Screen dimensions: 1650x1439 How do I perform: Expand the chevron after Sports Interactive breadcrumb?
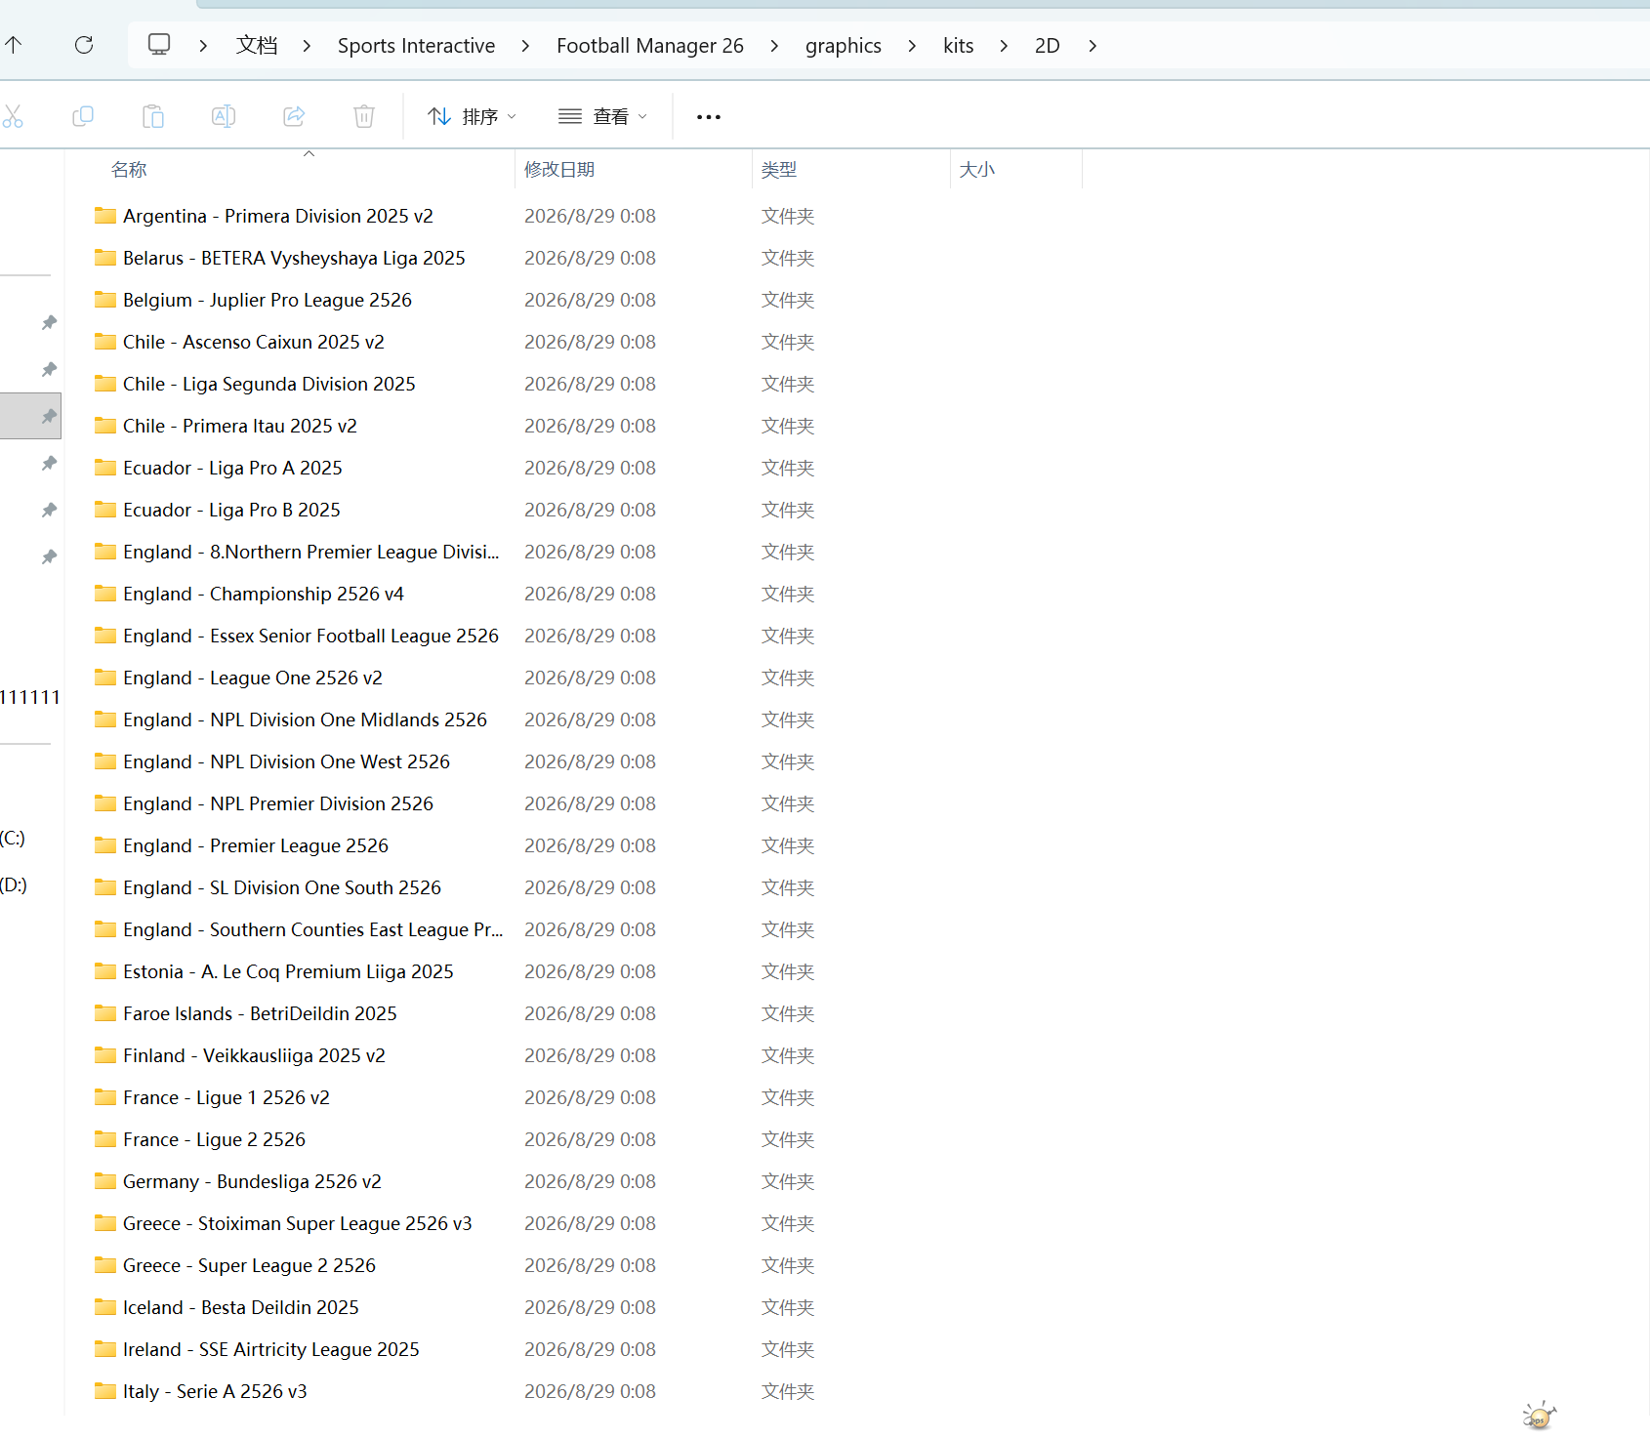525,46
